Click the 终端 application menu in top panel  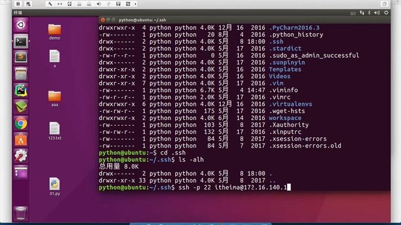[x=18, y=12]
